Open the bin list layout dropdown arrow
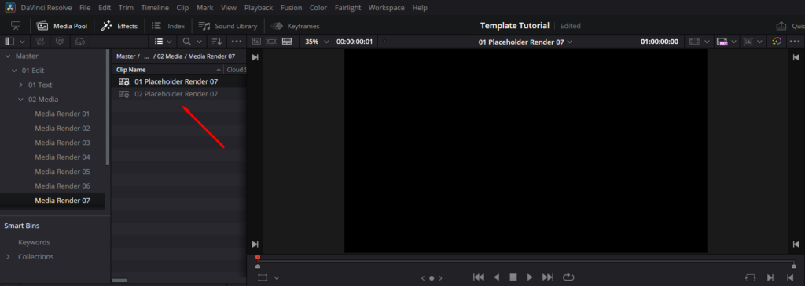This screenshot has height=286, width=805. click(22, 42)
